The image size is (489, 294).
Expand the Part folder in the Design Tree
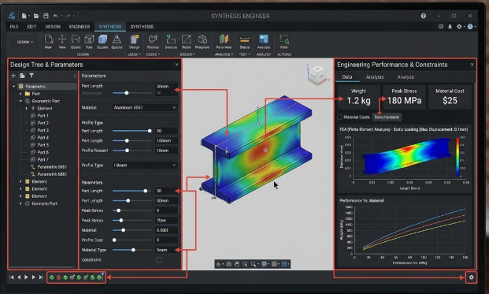tap(20, 94)
